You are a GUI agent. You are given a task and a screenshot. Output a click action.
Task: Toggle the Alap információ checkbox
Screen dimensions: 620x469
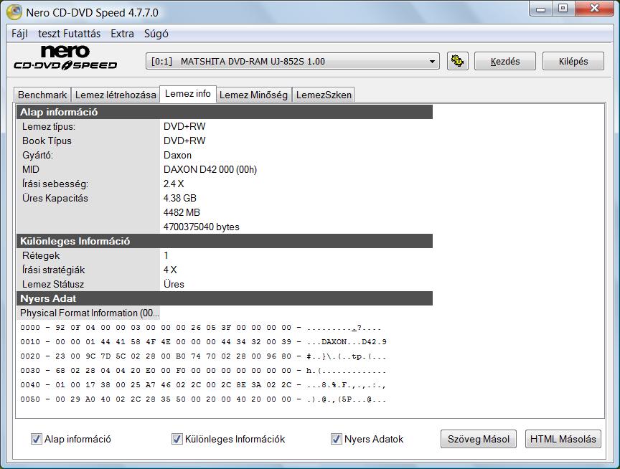(x=37, y=439)
